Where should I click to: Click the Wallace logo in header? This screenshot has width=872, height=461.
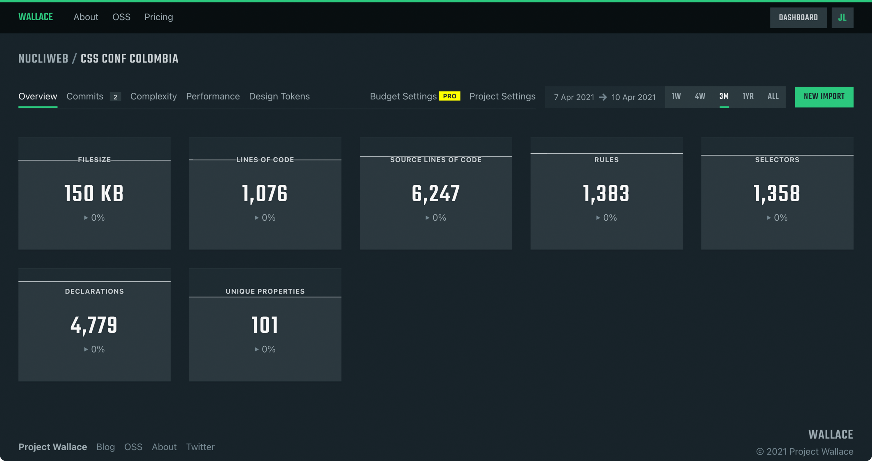36,17
